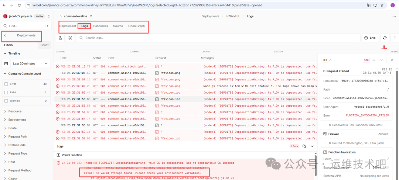Check the Fatal console level filter
Viewport: 399px width, 180px height.
(x=6, y=93)
